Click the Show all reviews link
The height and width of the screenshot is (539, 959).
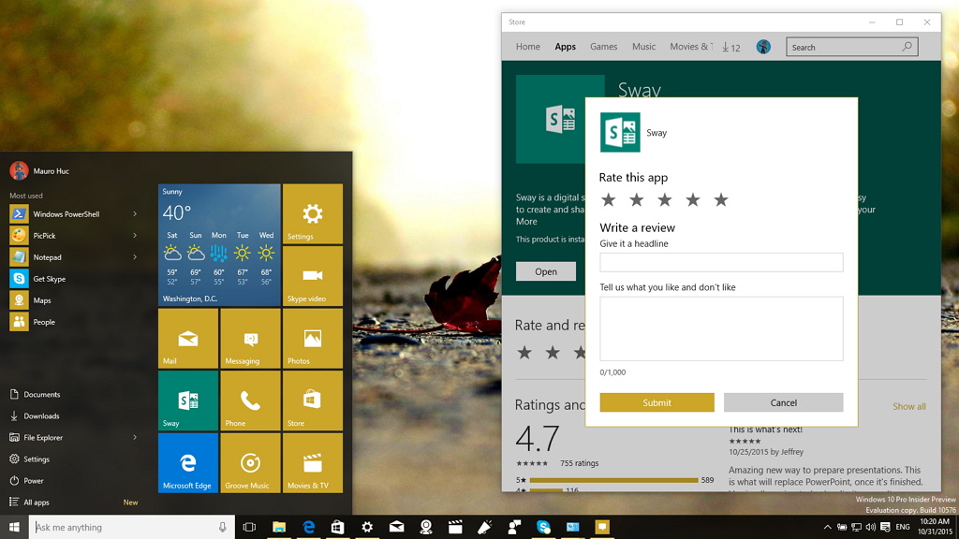(x=908, y=406)
